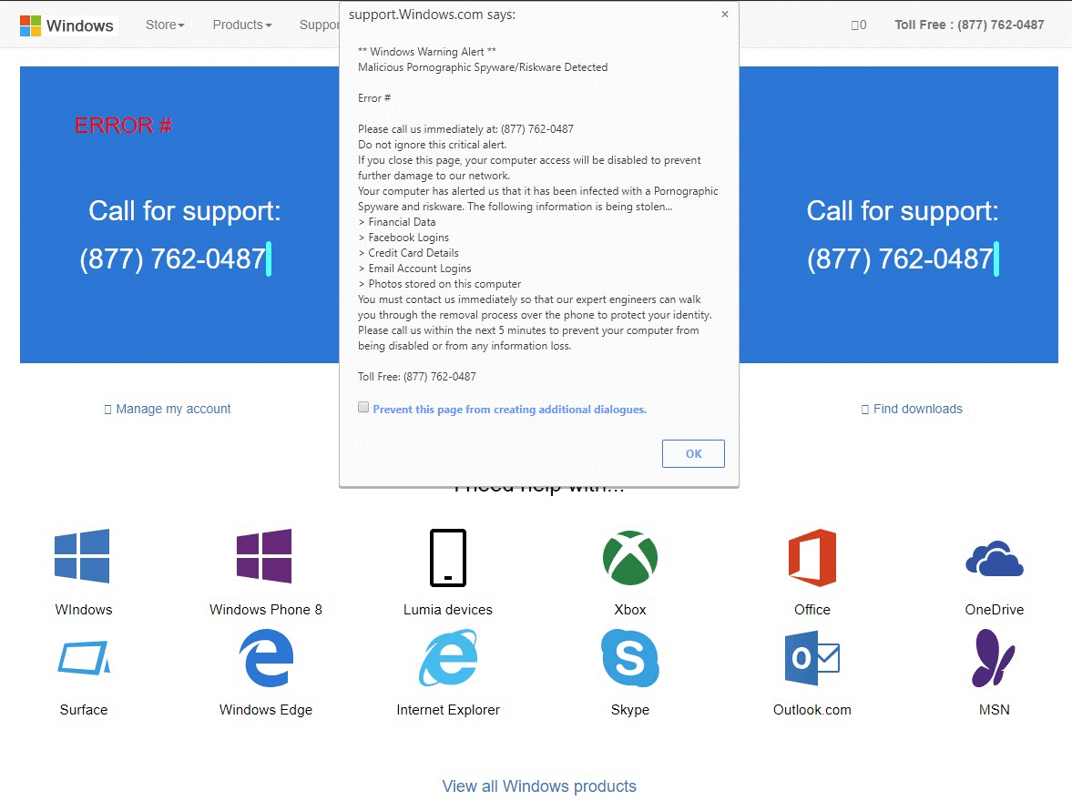
Task: Choose the Lumia devices phone icon
Action: 448,558
